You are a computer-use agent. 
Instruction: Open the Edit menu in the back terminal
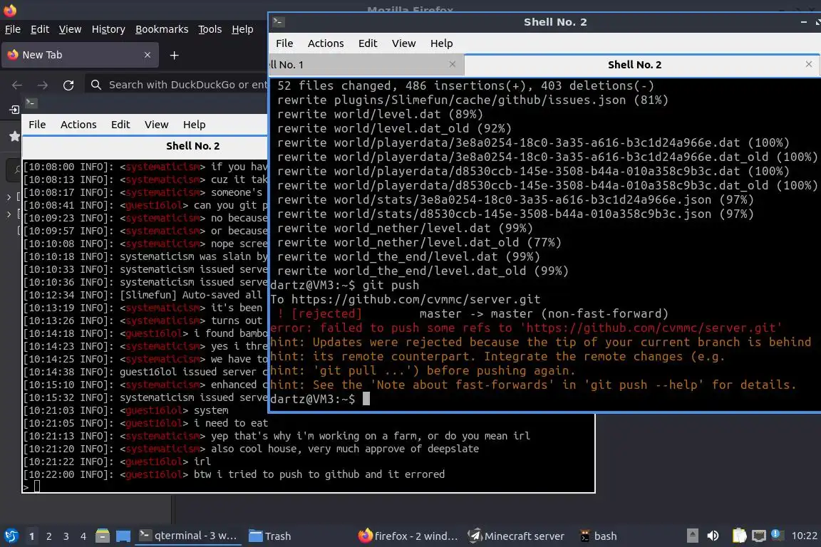120,125
